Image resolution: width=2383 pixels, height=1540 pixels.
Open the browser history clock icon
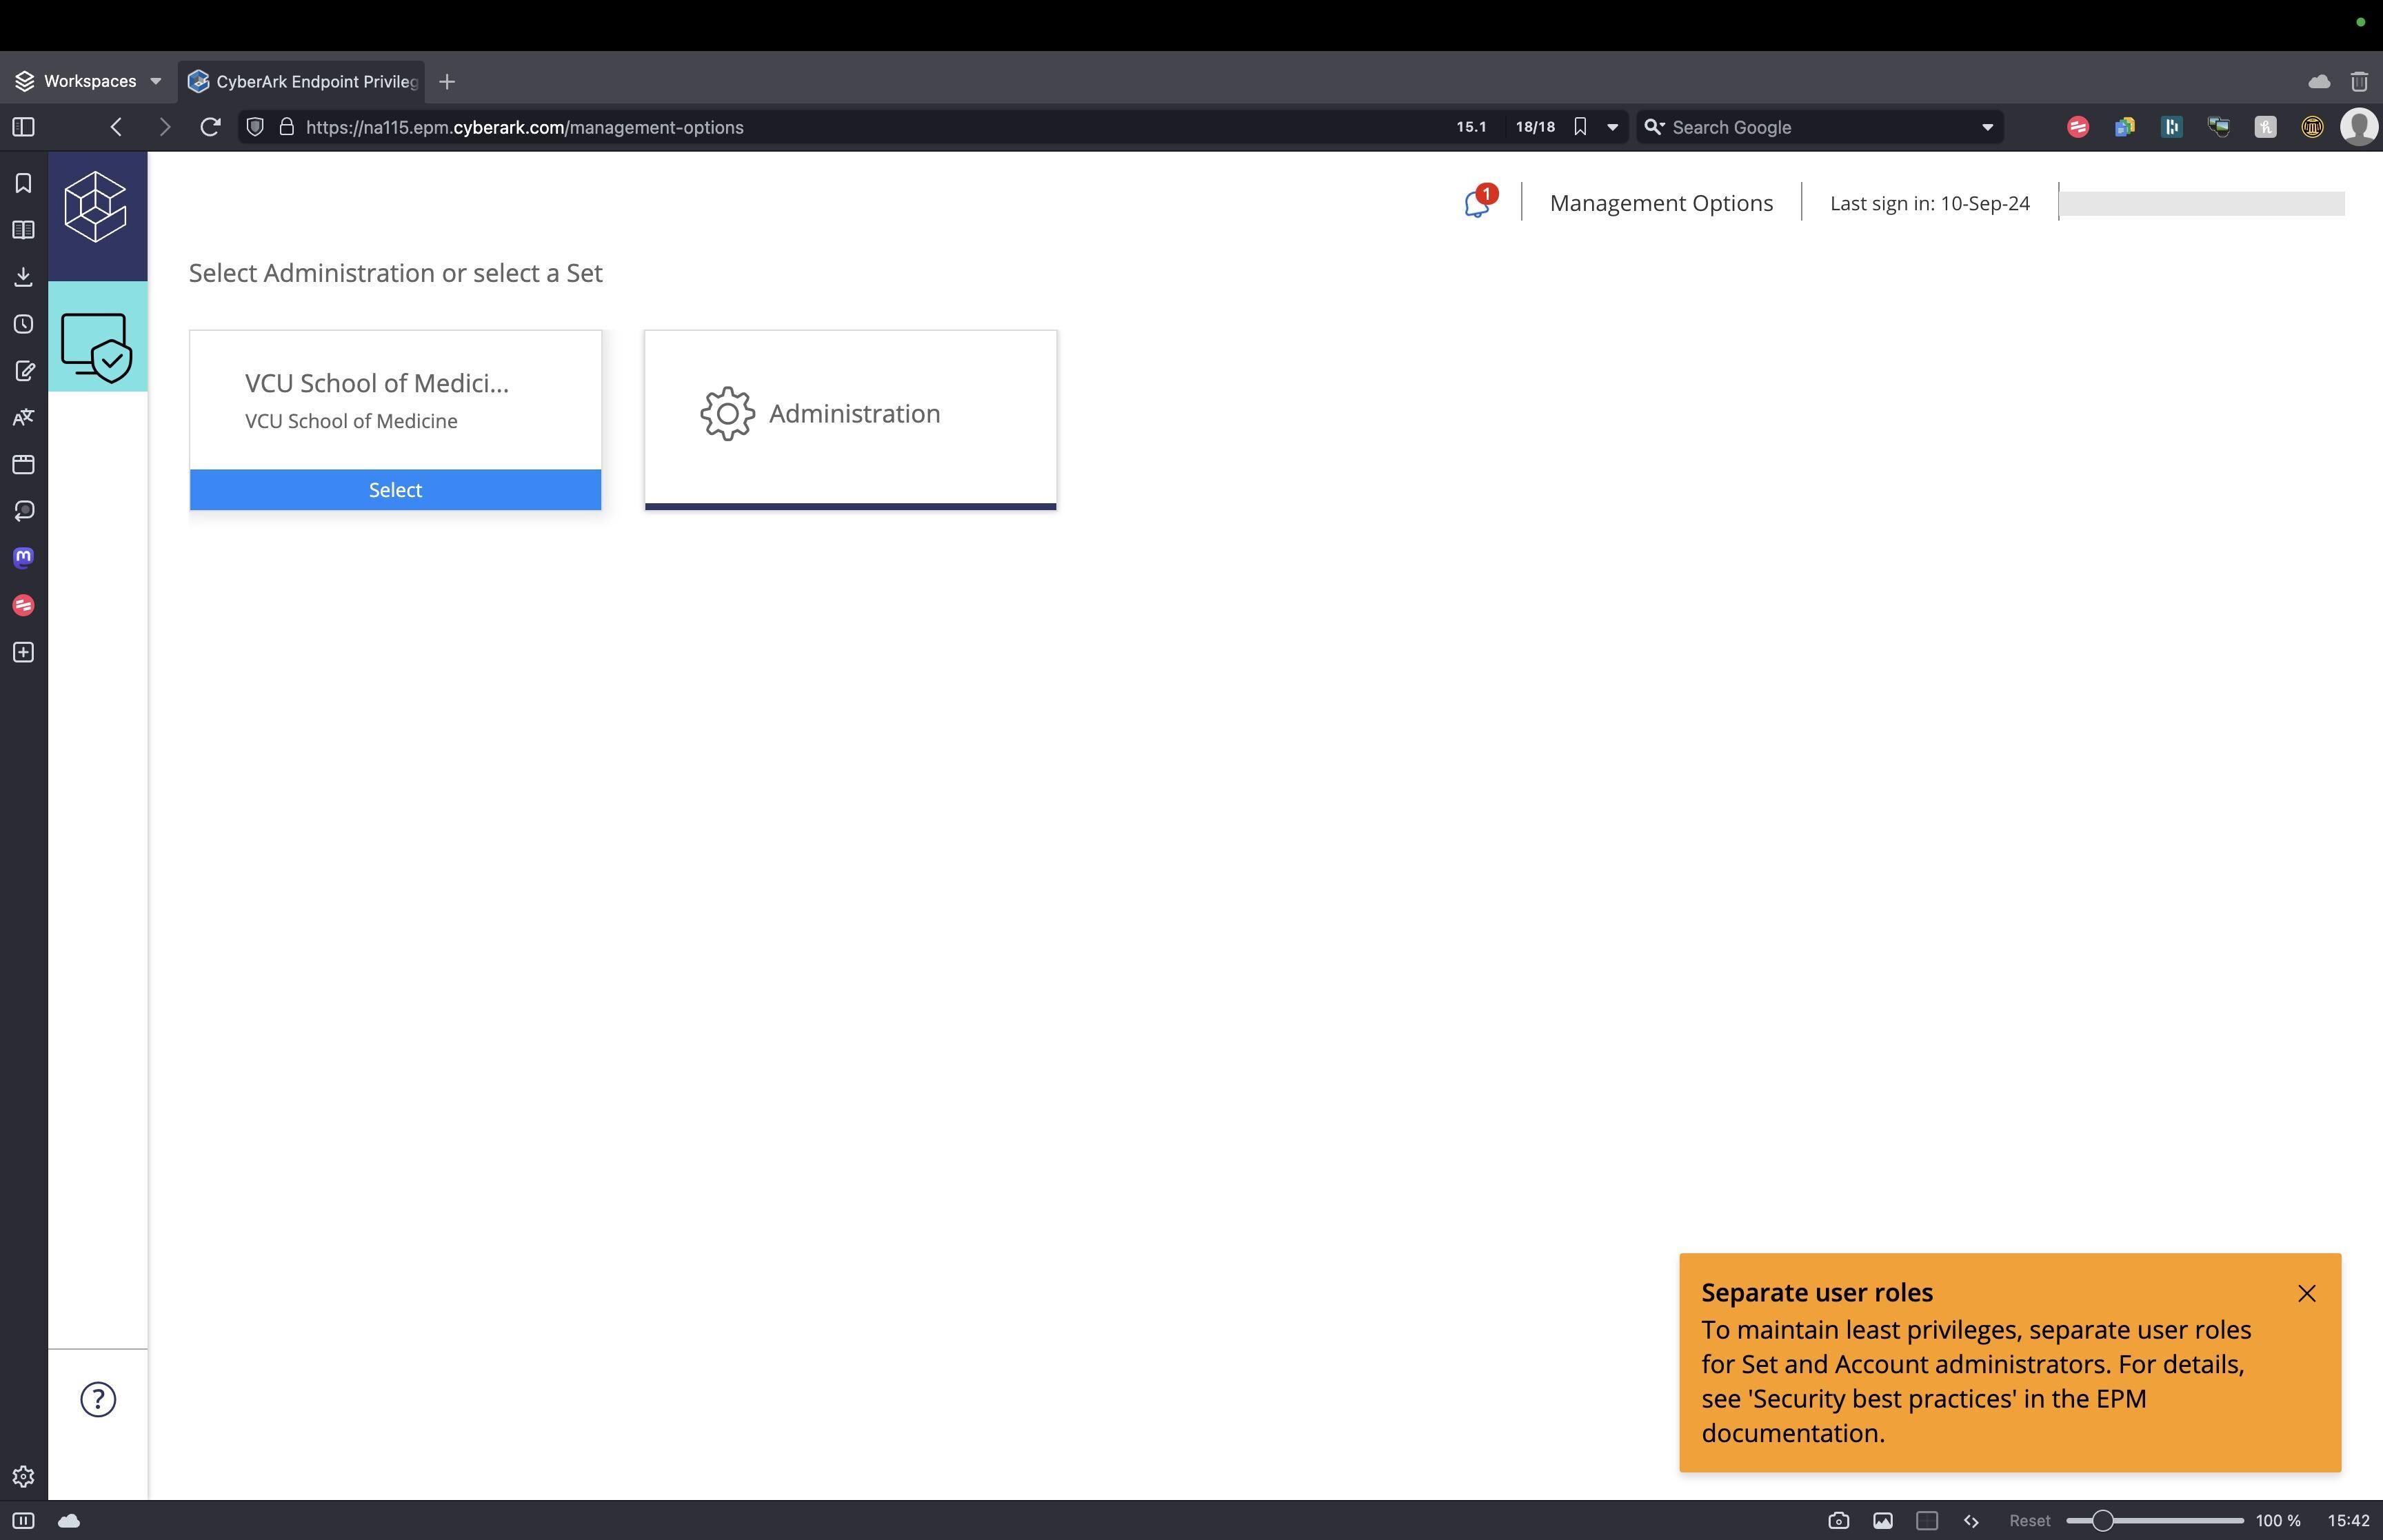tap(23, 324)
